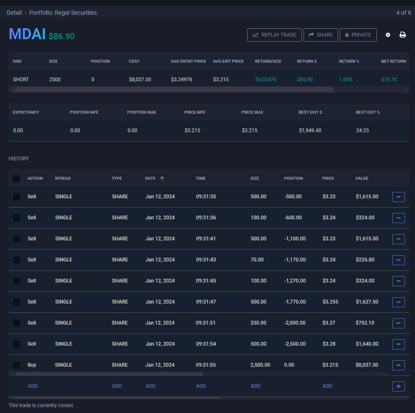Click the PRICE column header
The width and height of the screenshot is (415, 413).
tap(328, 179)
